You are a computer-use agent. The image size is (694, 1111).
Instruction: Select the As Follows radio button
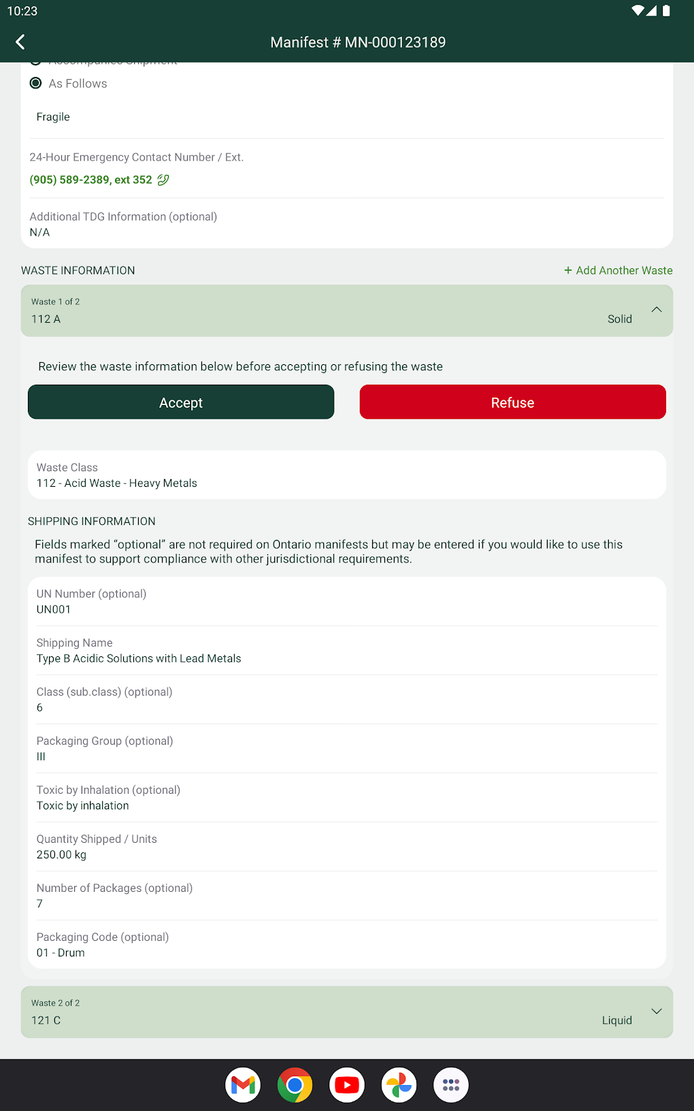[36, 83]
